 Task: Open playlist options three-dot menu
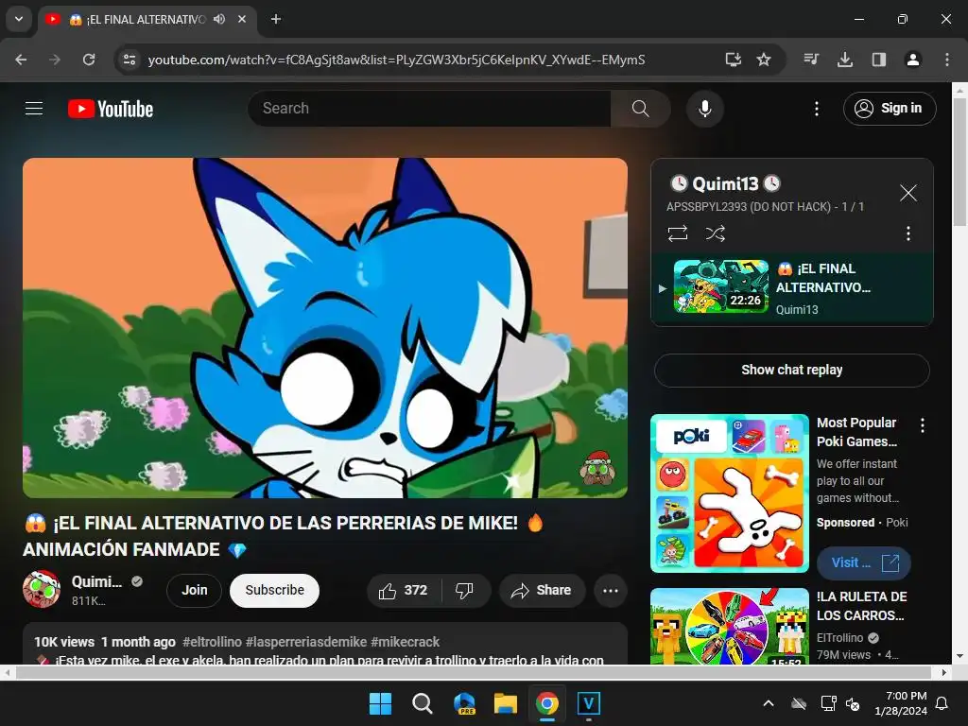(x=908, y=233)
